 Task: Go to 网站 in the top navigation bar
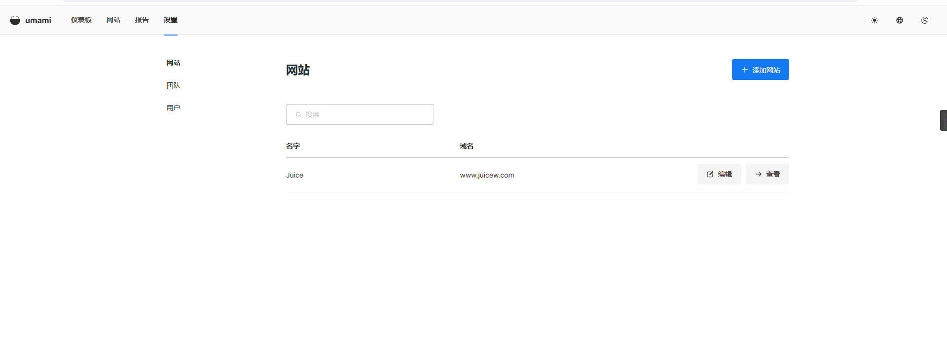pyautogui.click(x=113, y=20)
